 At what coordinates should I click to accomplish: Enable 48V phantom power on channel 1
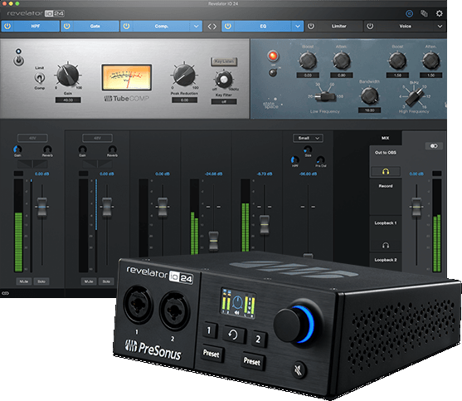32,138
